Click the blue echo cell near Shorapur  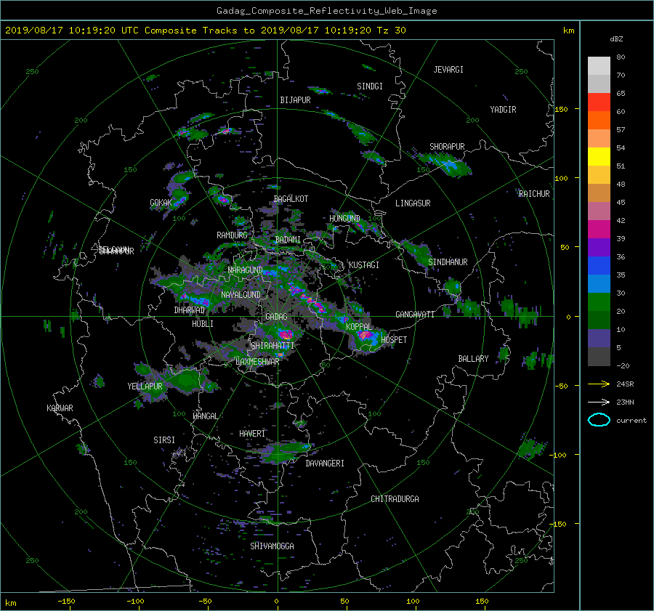coord(451,166)
